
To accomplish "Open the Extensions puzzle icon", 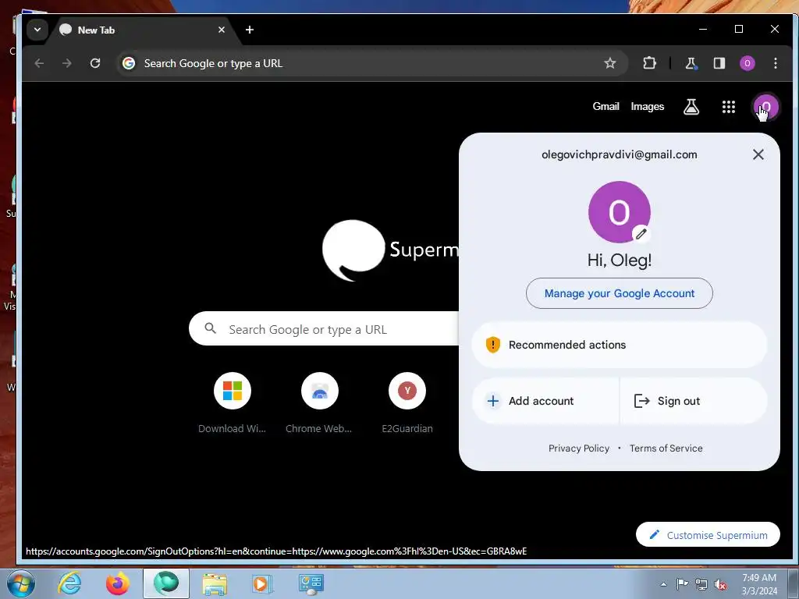I will [649, 63].
